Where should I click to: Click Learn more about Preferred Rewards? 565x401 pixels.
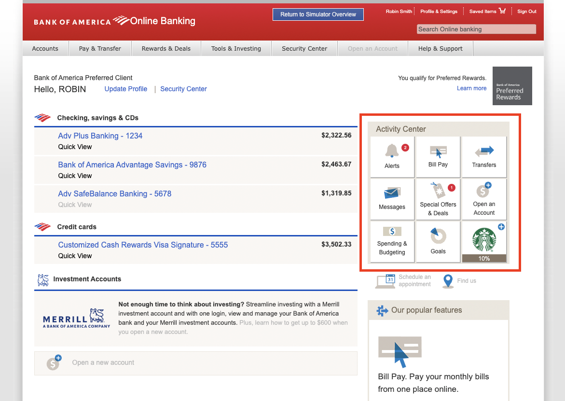pyautogui.click(x=472, y=88)
